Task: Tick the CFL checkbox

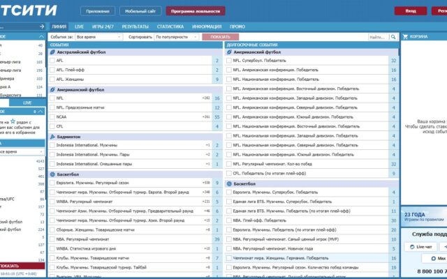Action: (x=52, y=126)
